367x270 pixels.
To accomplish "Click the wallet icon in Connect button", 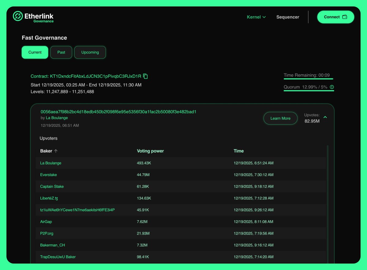I will pos(345,17).
